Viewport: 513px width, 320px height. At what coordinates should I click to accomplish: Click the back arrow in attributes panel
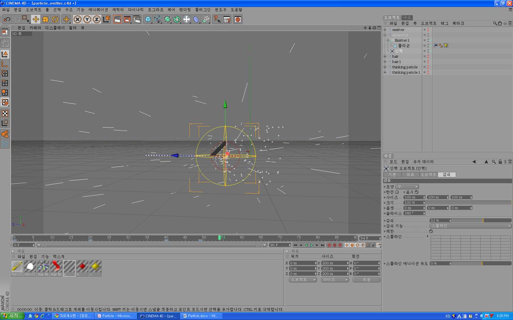click(x=474, y=162)
